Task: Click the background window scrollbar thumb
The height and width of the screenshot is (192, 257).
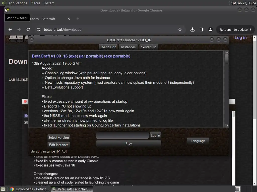Action: 234,114
